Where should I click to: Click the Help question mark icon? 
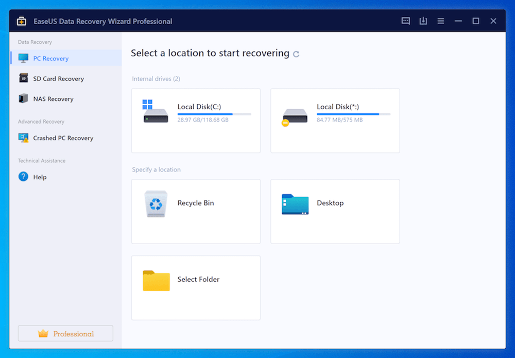(x=24, y=177)
